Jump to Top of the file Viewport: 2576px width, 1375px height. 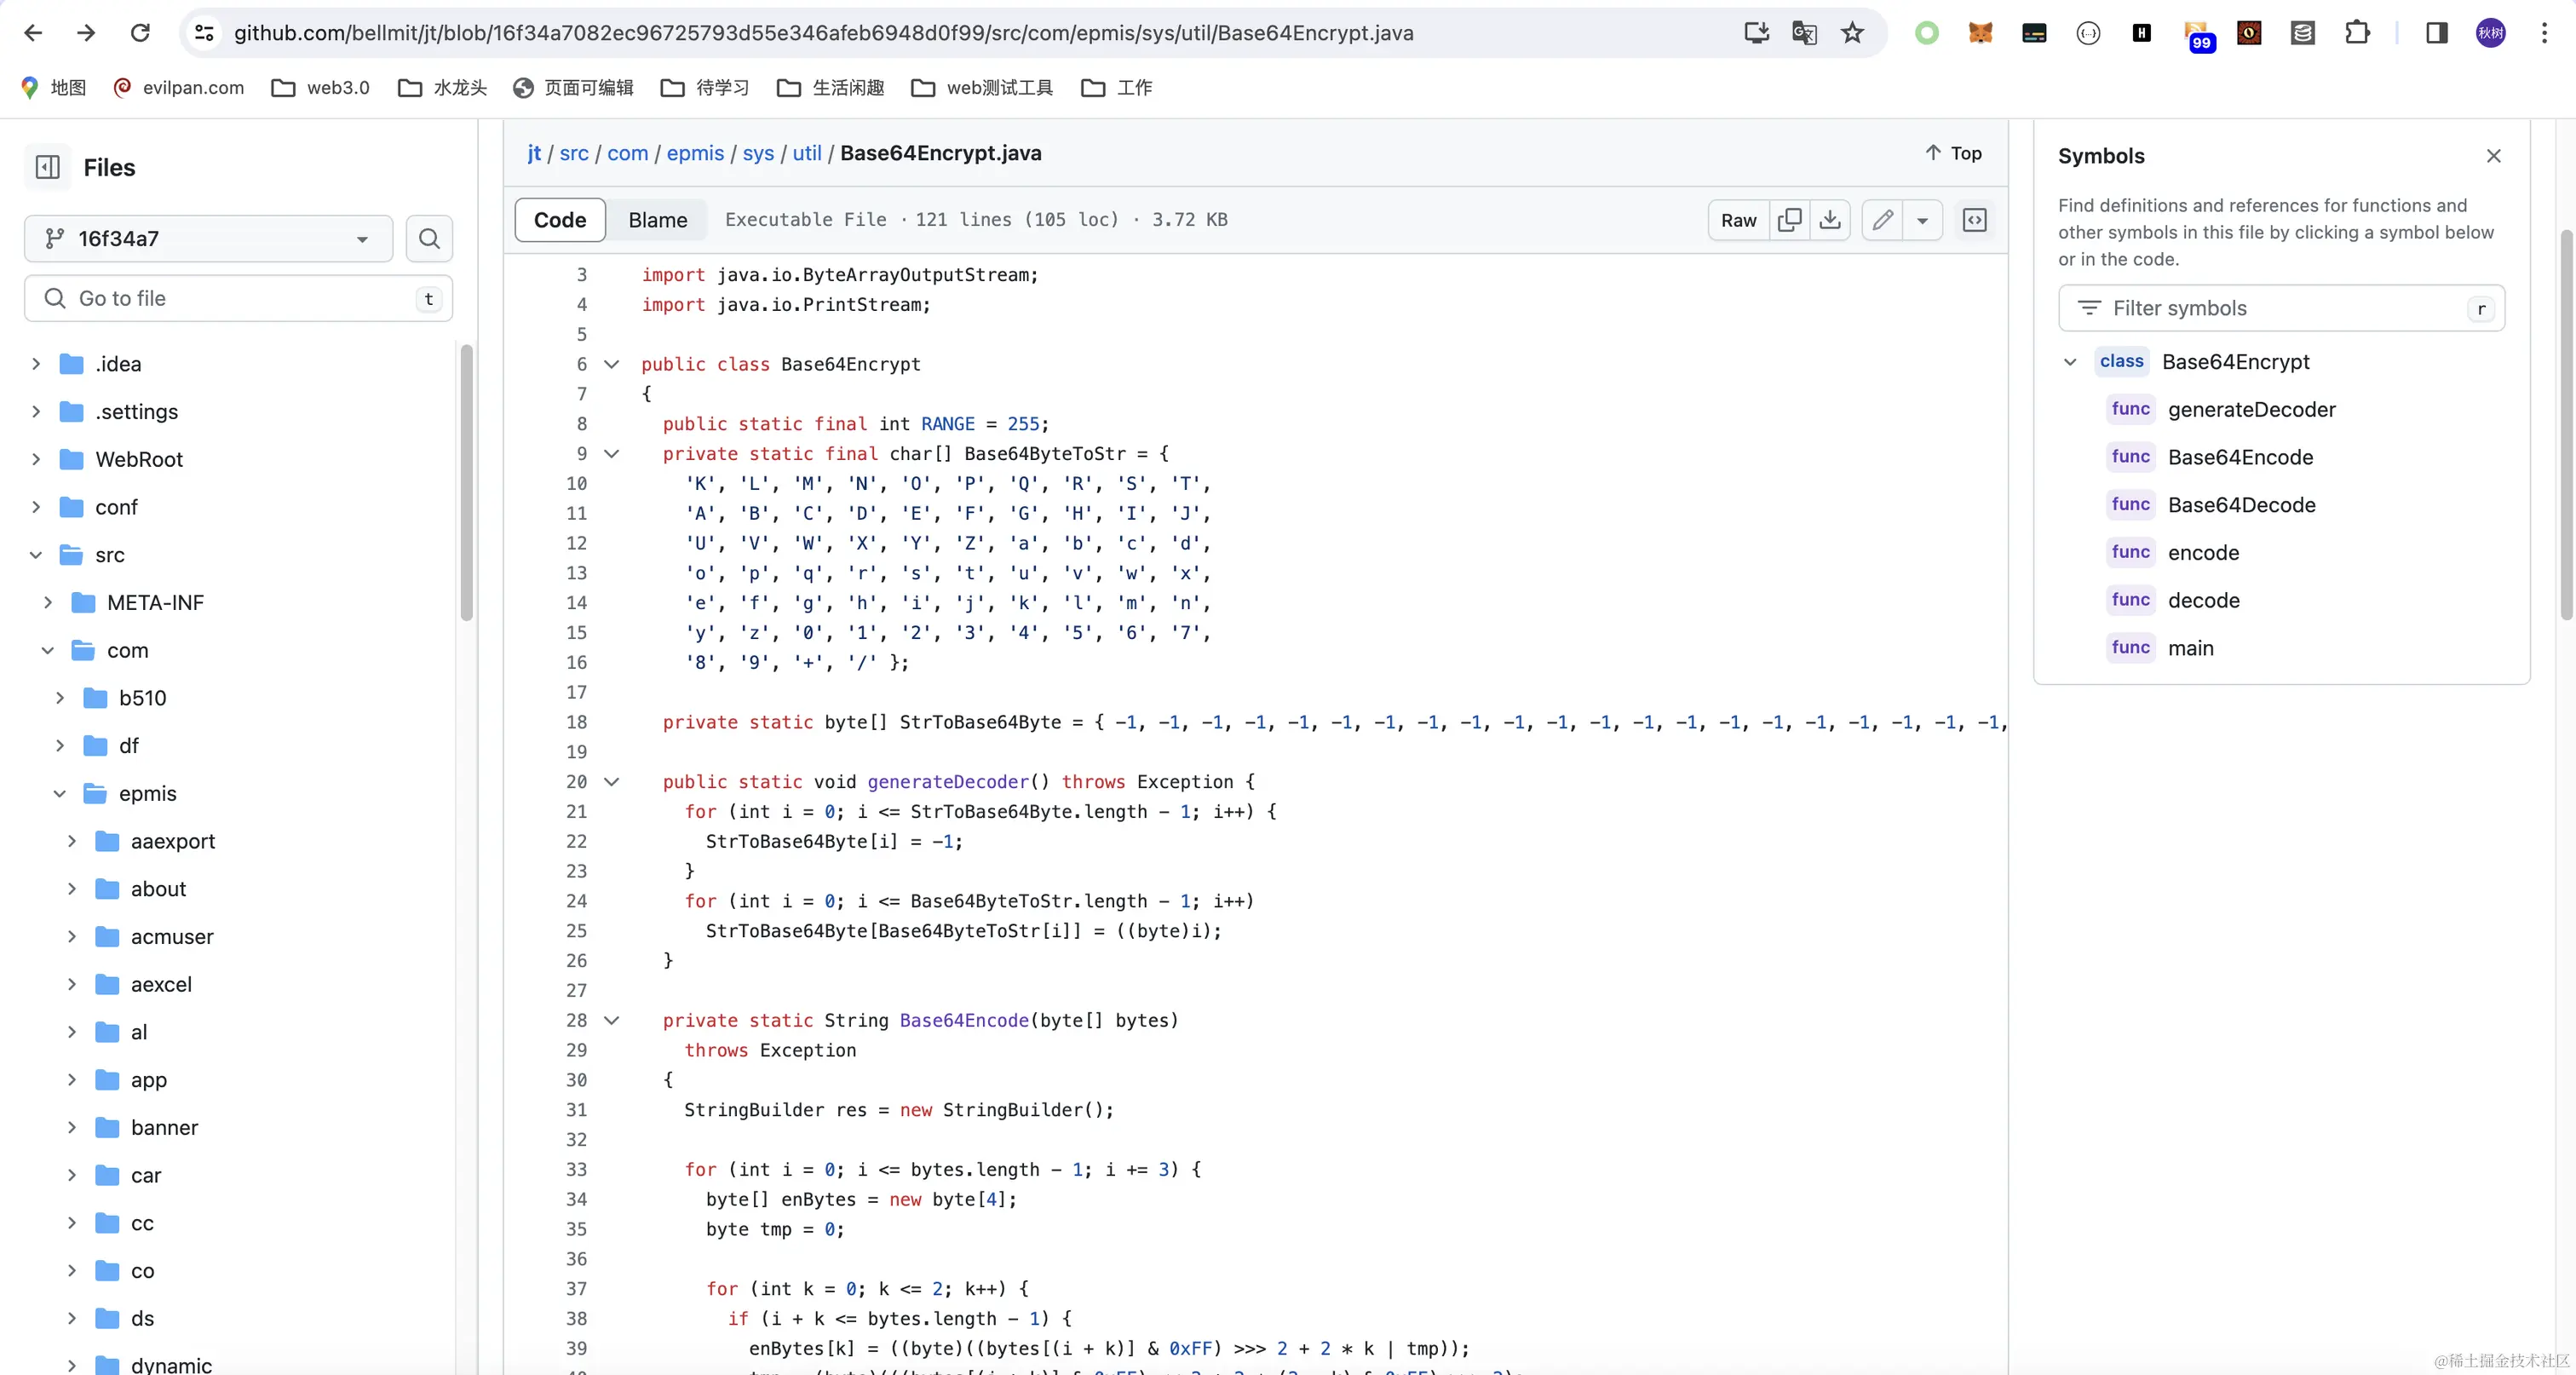[x=1953, y=153]
